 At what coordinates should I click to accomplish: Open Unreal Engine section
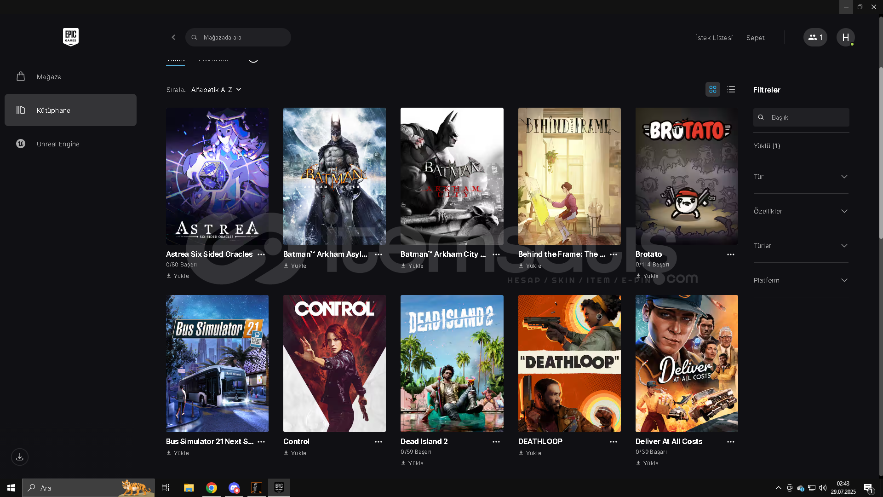[70, 144]
